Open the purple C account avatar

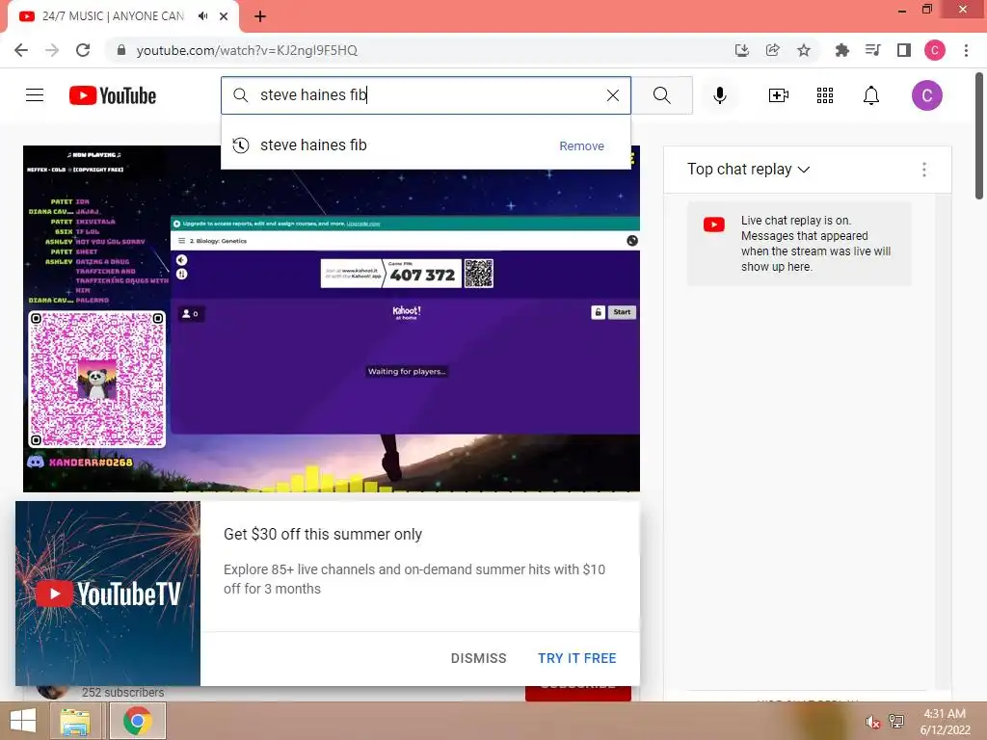tap(926, 95)
